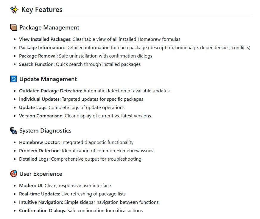Click 'Outdated Package Detection' bold text

point(50,91)
